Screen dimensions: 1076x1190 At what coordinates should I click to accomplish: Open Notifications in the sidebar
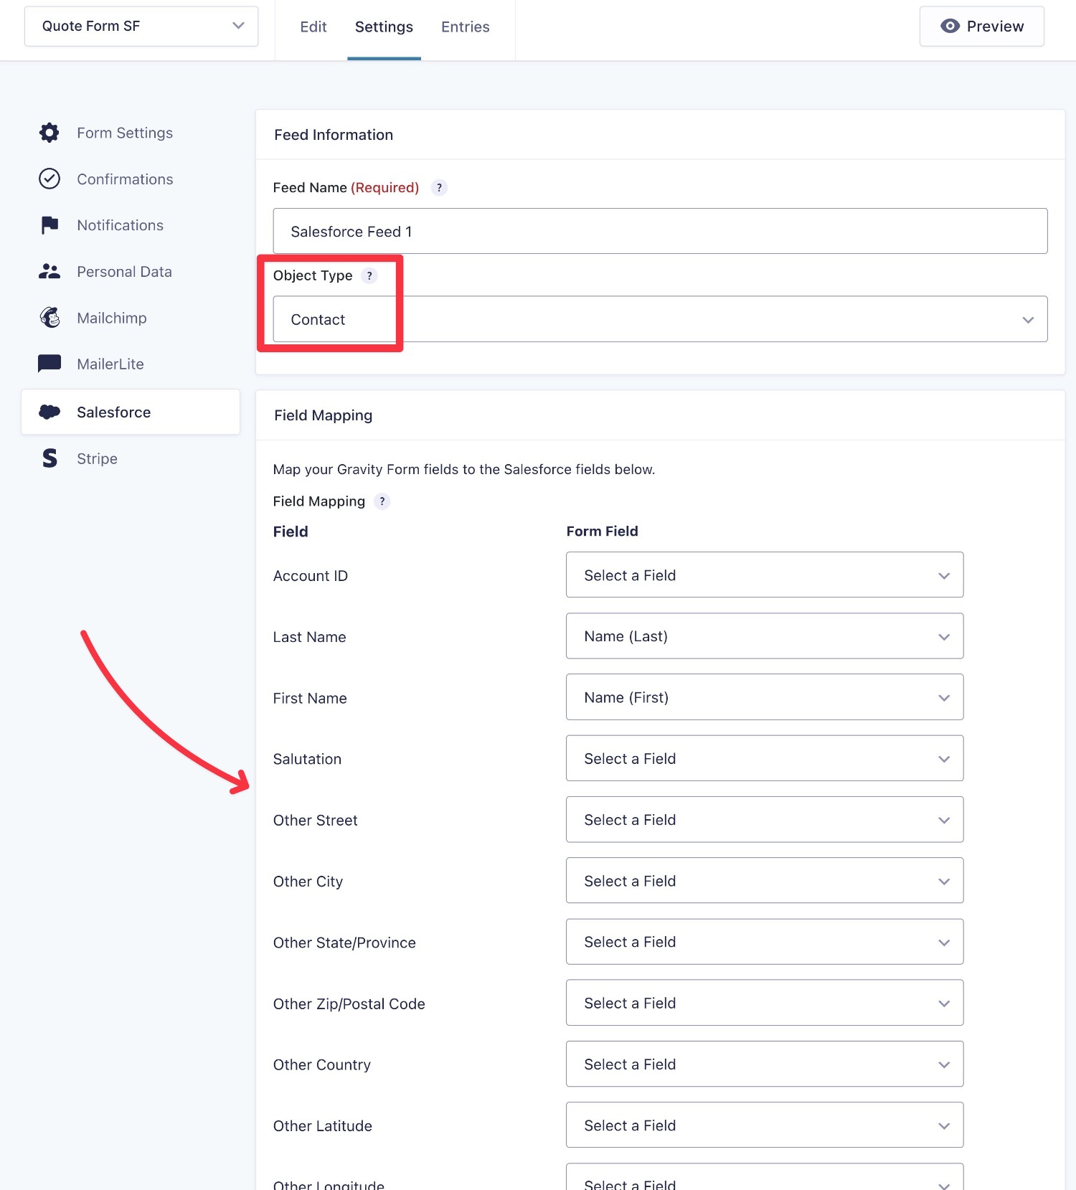(120, 225)
